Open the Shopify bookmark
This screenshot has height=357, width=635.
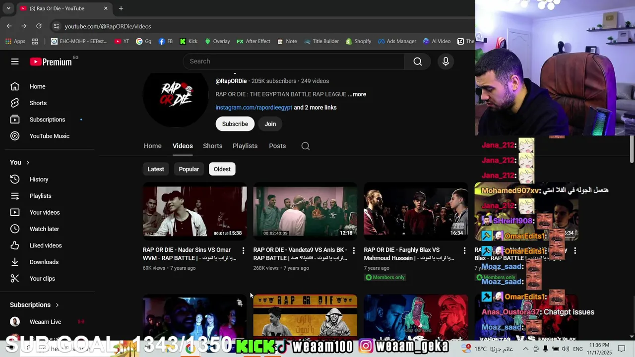pos(358,41)
